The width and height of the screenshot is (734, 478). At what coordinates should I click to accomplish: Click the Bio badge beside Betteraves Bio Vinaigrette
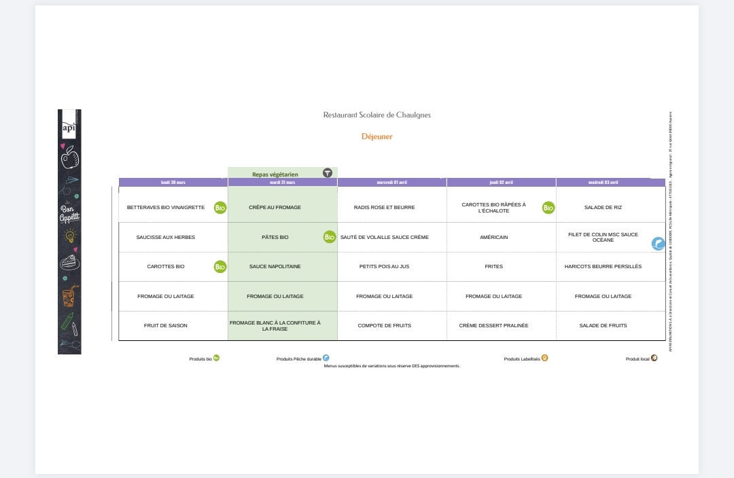220,208
